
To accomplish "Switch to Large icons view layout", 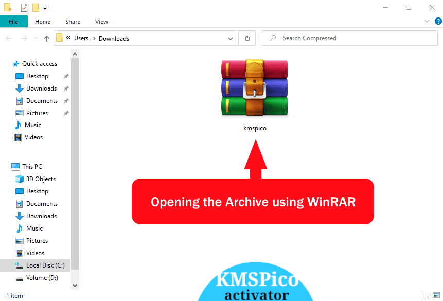I will tap(436, 295).
